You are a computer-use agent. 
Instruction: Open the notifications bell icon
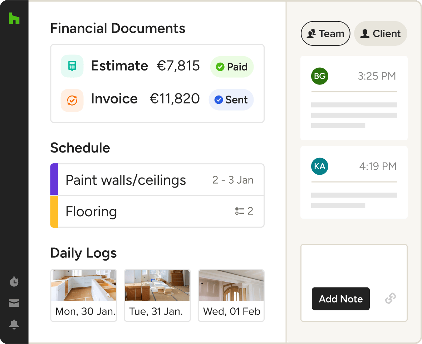[14, 325]
